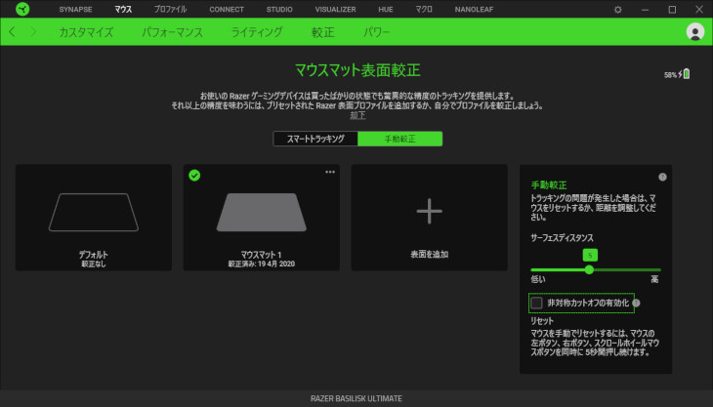Go forward with the right arrow
The image size is (713, 407).
(x=33, y=32)
